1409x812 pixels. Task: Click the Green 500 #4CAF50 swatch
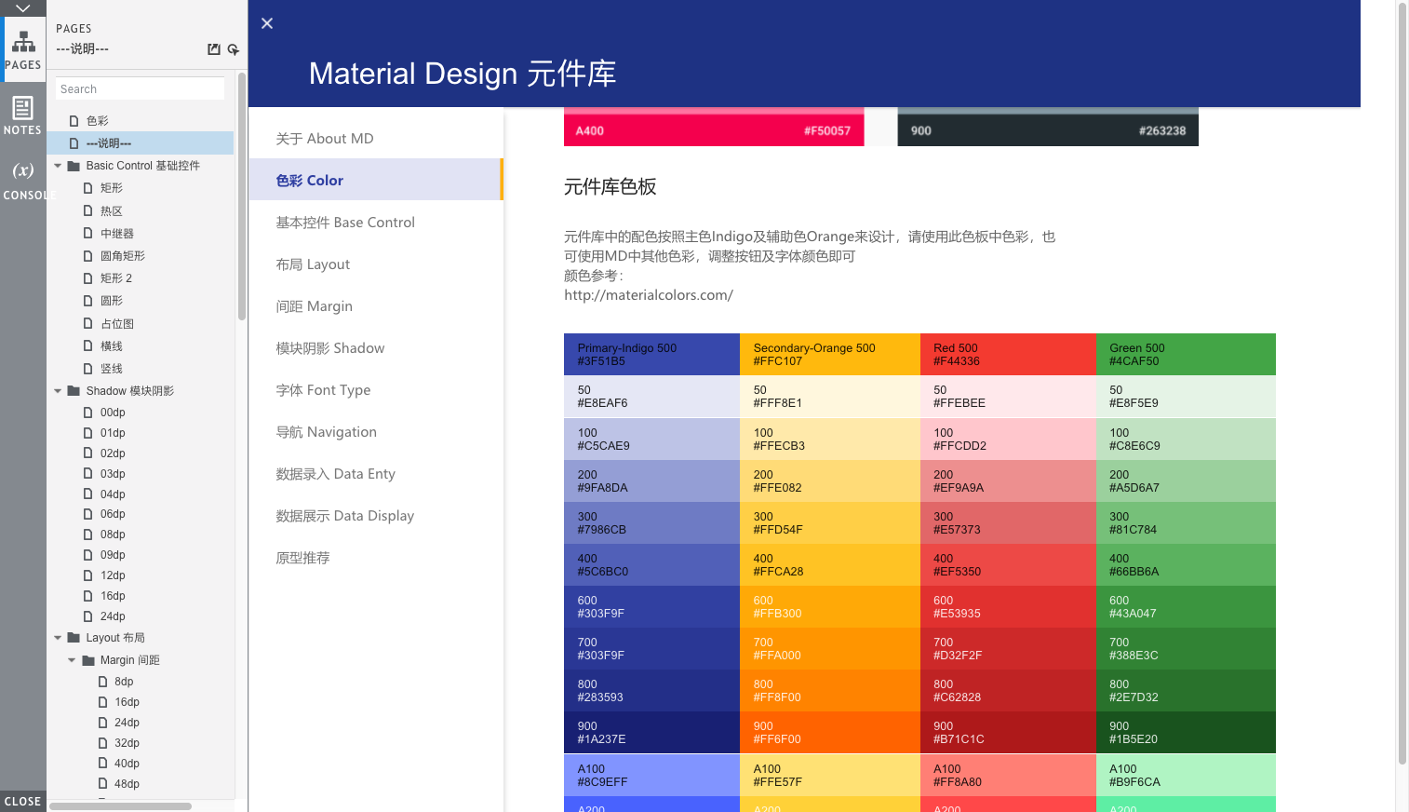coord(1186,354)
